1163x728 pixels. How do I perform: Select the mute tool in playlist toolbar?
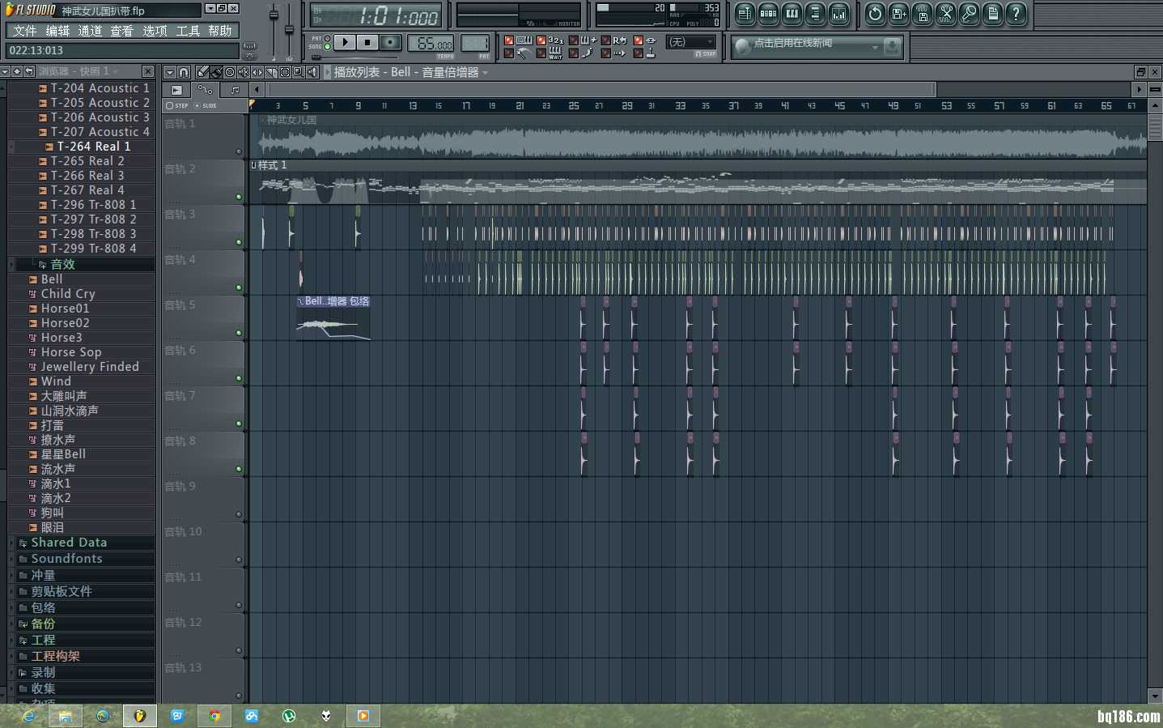click(x=244, y=72)
